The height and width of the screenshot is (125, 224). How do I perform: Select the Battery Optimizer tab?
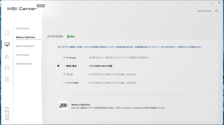(x=25, y=37)
